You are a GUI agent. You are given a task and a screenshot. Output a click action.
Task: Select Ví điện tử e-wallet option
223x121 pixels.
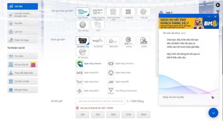128,12
